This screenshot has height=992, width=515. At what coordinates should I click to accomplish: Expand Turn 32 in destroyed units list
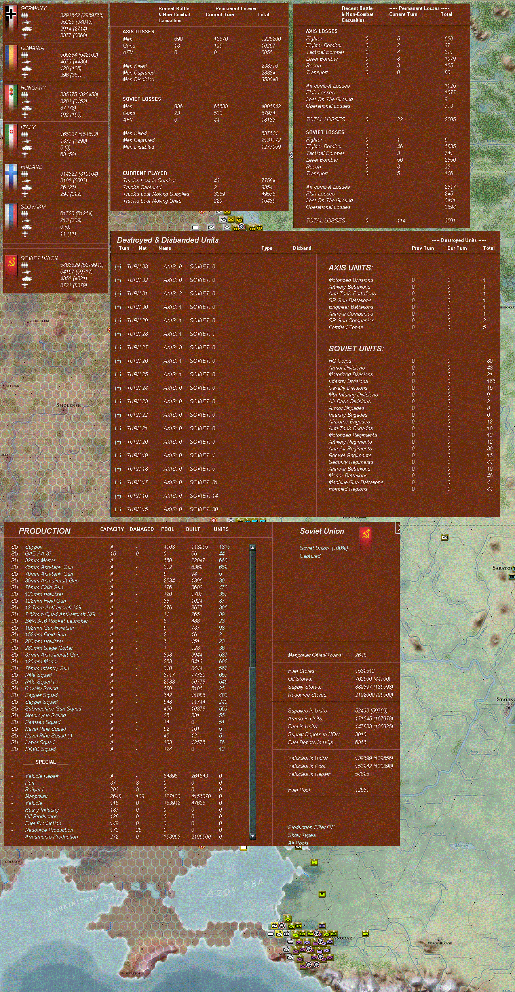coord(118,280)
